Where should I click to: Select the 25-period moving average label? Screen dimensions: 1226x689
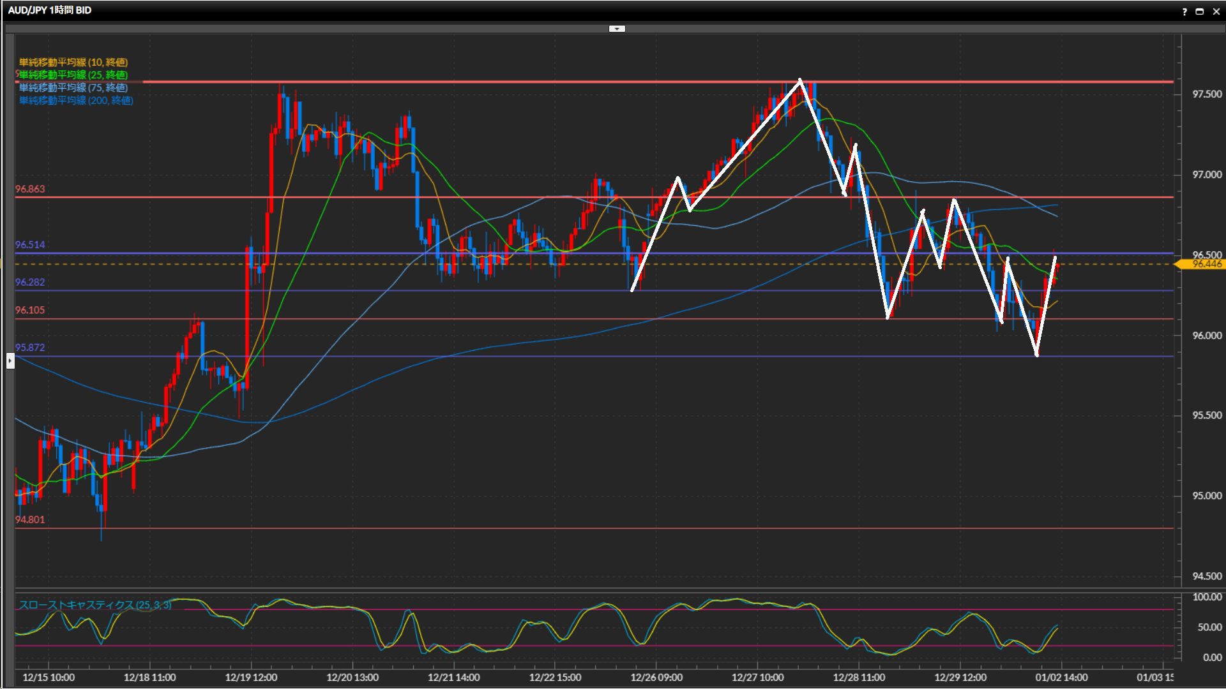pos(73,75)
